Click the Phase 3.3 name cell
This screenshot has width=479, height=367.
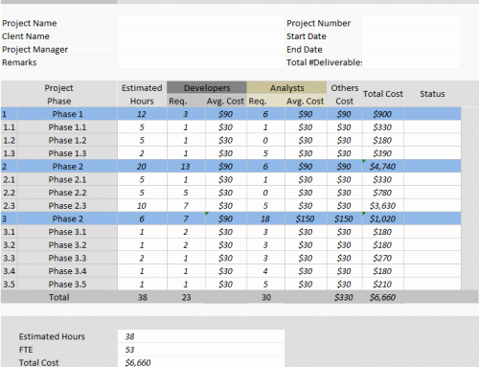coord(67,258)
